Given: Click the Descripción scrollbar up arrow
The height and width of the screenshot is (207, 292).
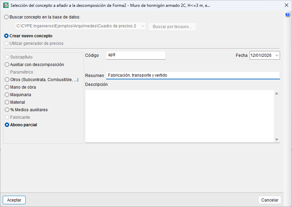Looking at the screenshot, I should click(x=277, y=93).
